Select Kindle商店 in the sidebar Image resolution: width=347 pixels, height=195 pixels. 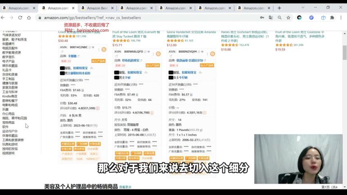click(x=10, y=96)
